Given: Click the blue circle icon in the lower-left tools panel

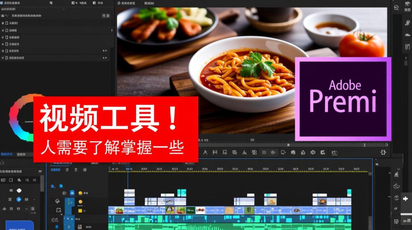Looking at the screenshot, I should pos(19,199).
